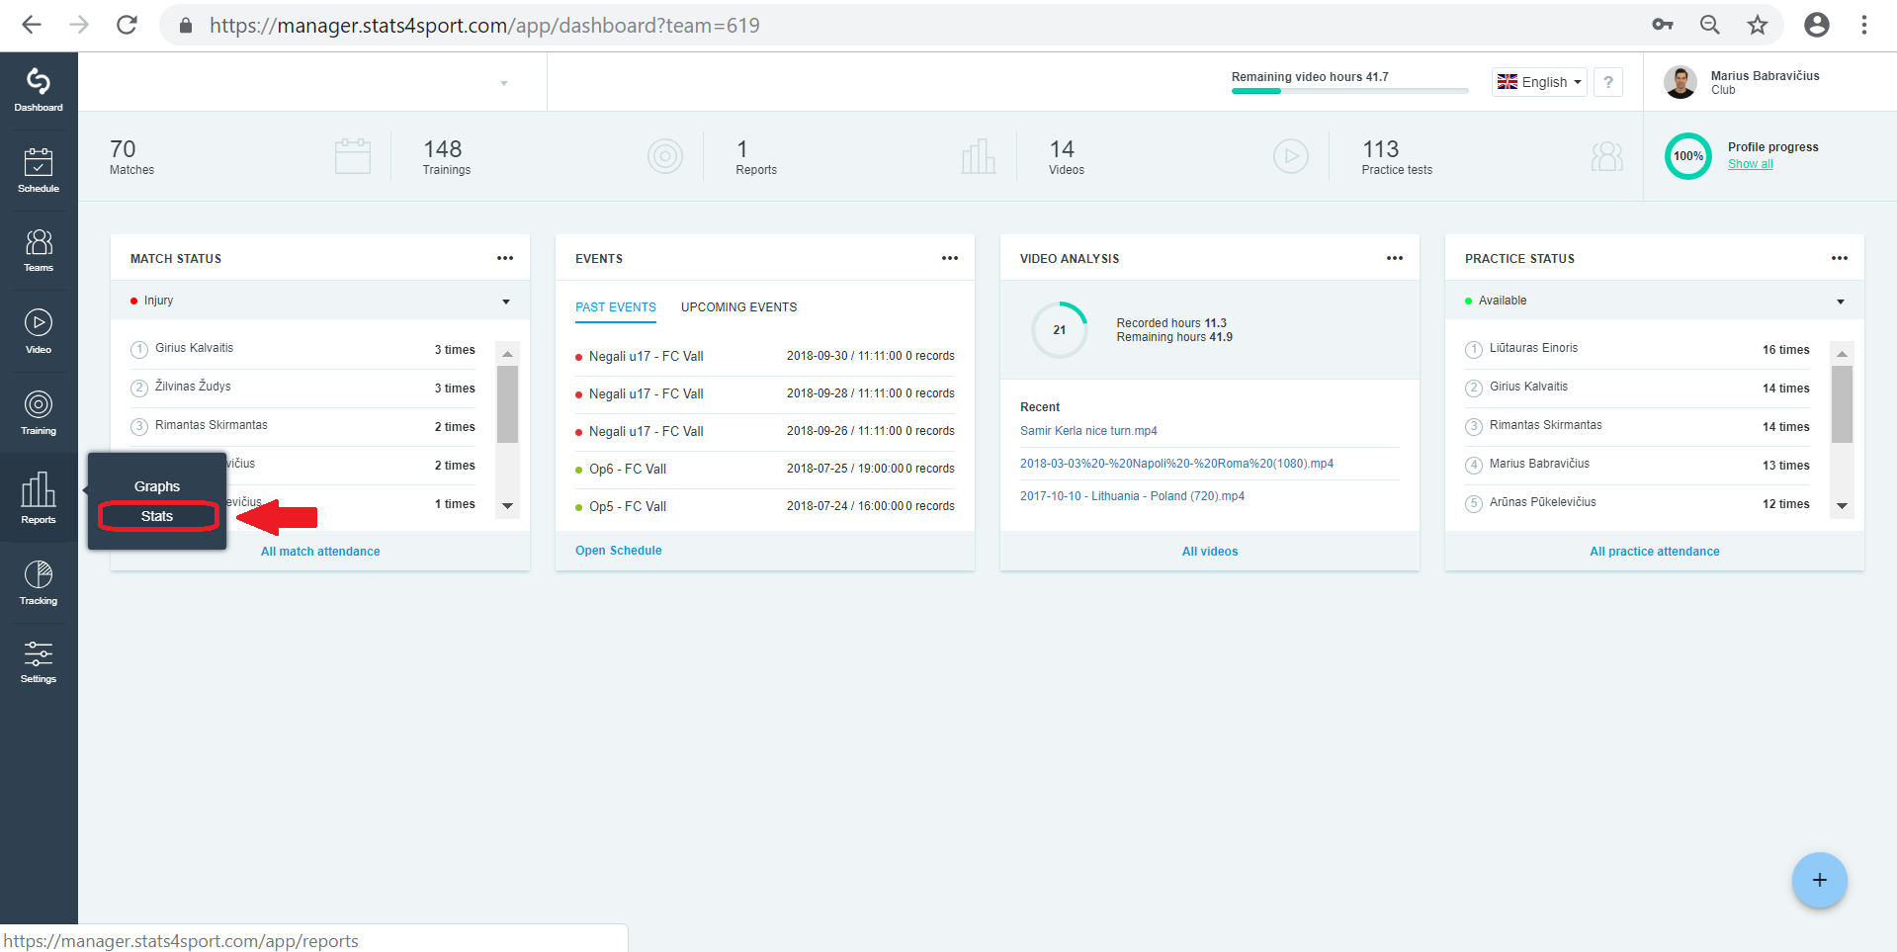
Task: Expand the Available status dropdown
Action: point(1655,301)
